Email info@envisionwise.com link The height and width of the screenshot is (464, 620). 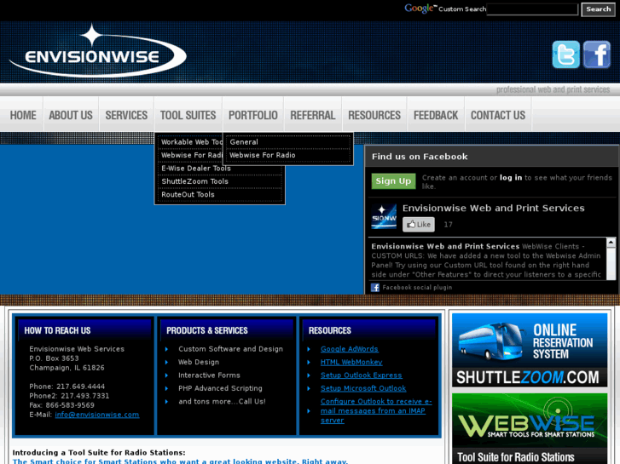97,415
